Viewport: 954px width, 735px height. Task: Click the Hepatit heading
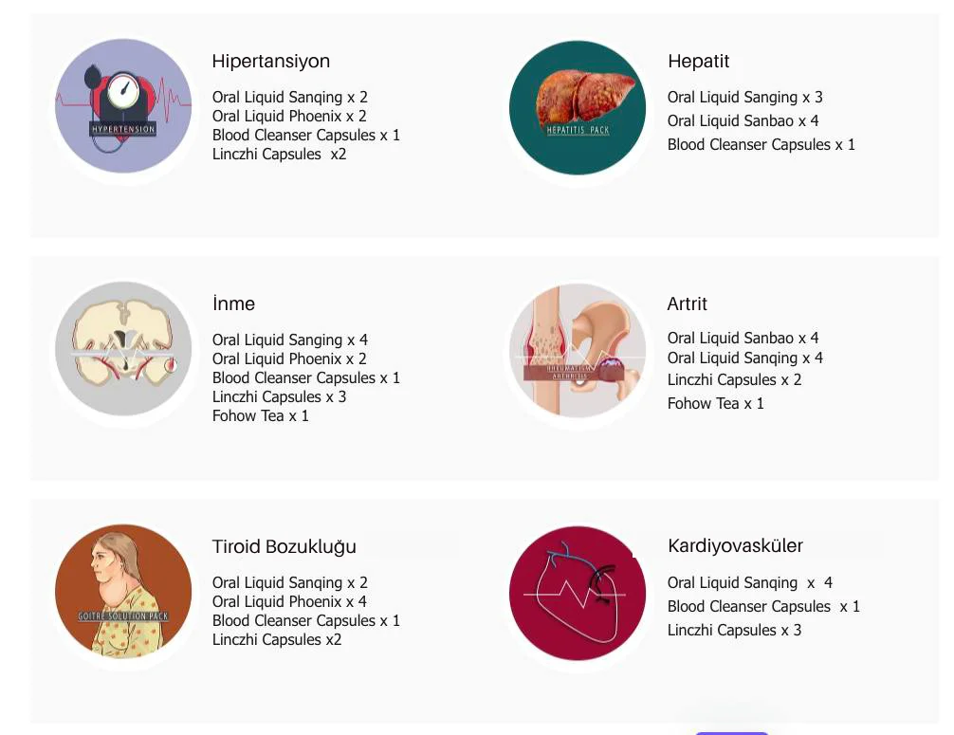699,62
